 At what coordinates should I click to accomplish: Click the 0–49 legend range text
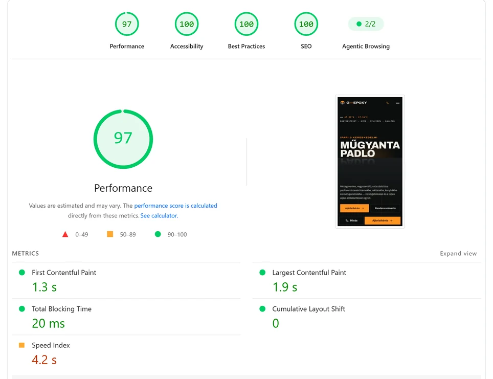81,235
